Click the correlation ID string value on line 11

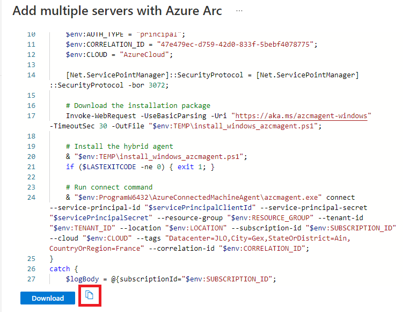point(235,44)
